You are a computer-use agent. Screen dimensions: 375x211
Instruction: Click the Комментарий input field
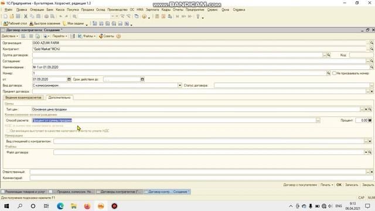tap(202, 178)
